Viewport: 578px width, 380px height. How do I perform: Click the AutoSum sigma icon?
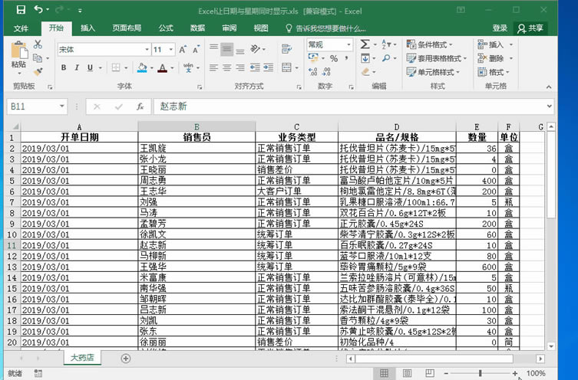(x=365, y=45)
